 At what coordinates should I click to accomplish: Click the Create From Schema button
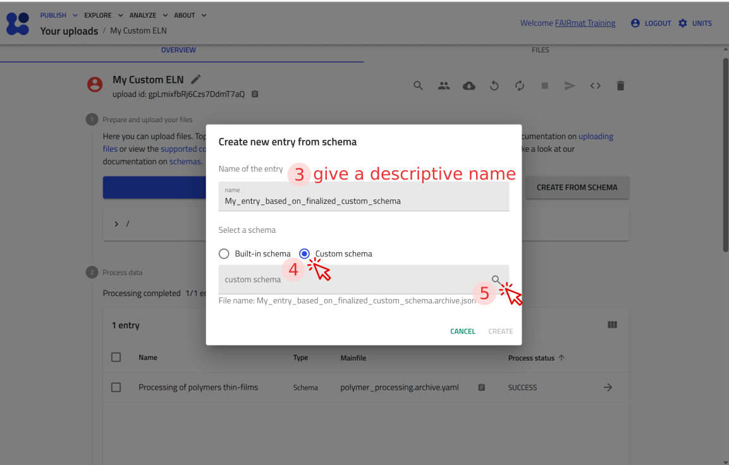[x=577, y=187]
